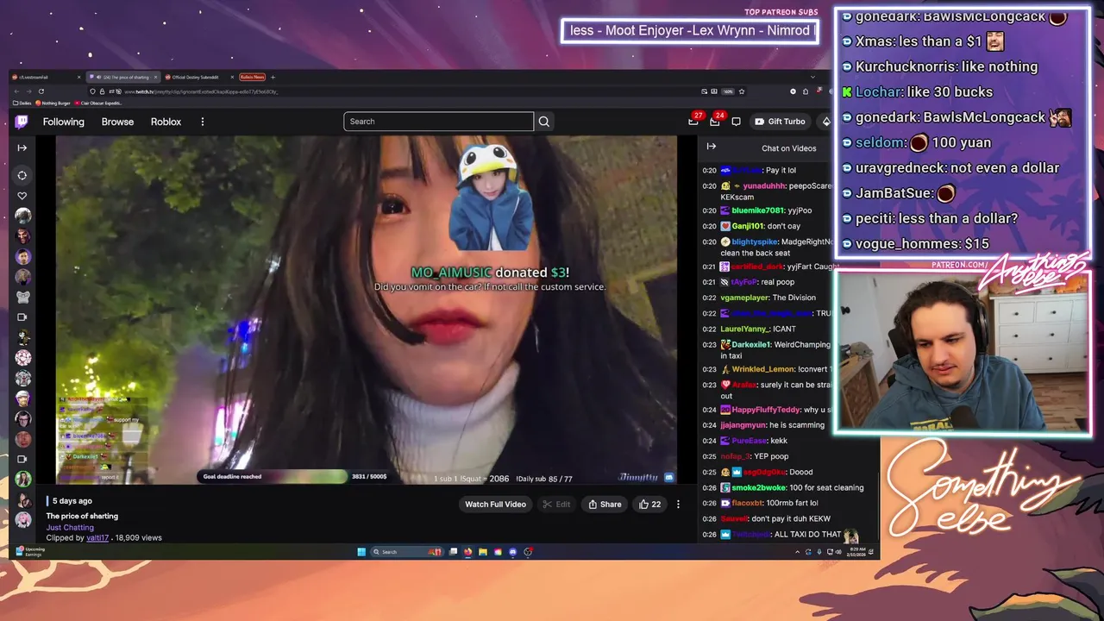Click Watch Full Video button
The height and width of the screenshot is (621, 1104).
(495, 505)
